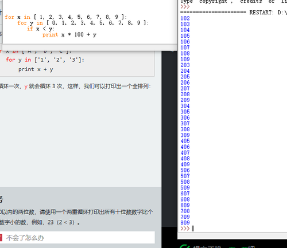Click the "for y in ['1', '2', '3']:" example line

pyautogui.click(x=45, y=60)
